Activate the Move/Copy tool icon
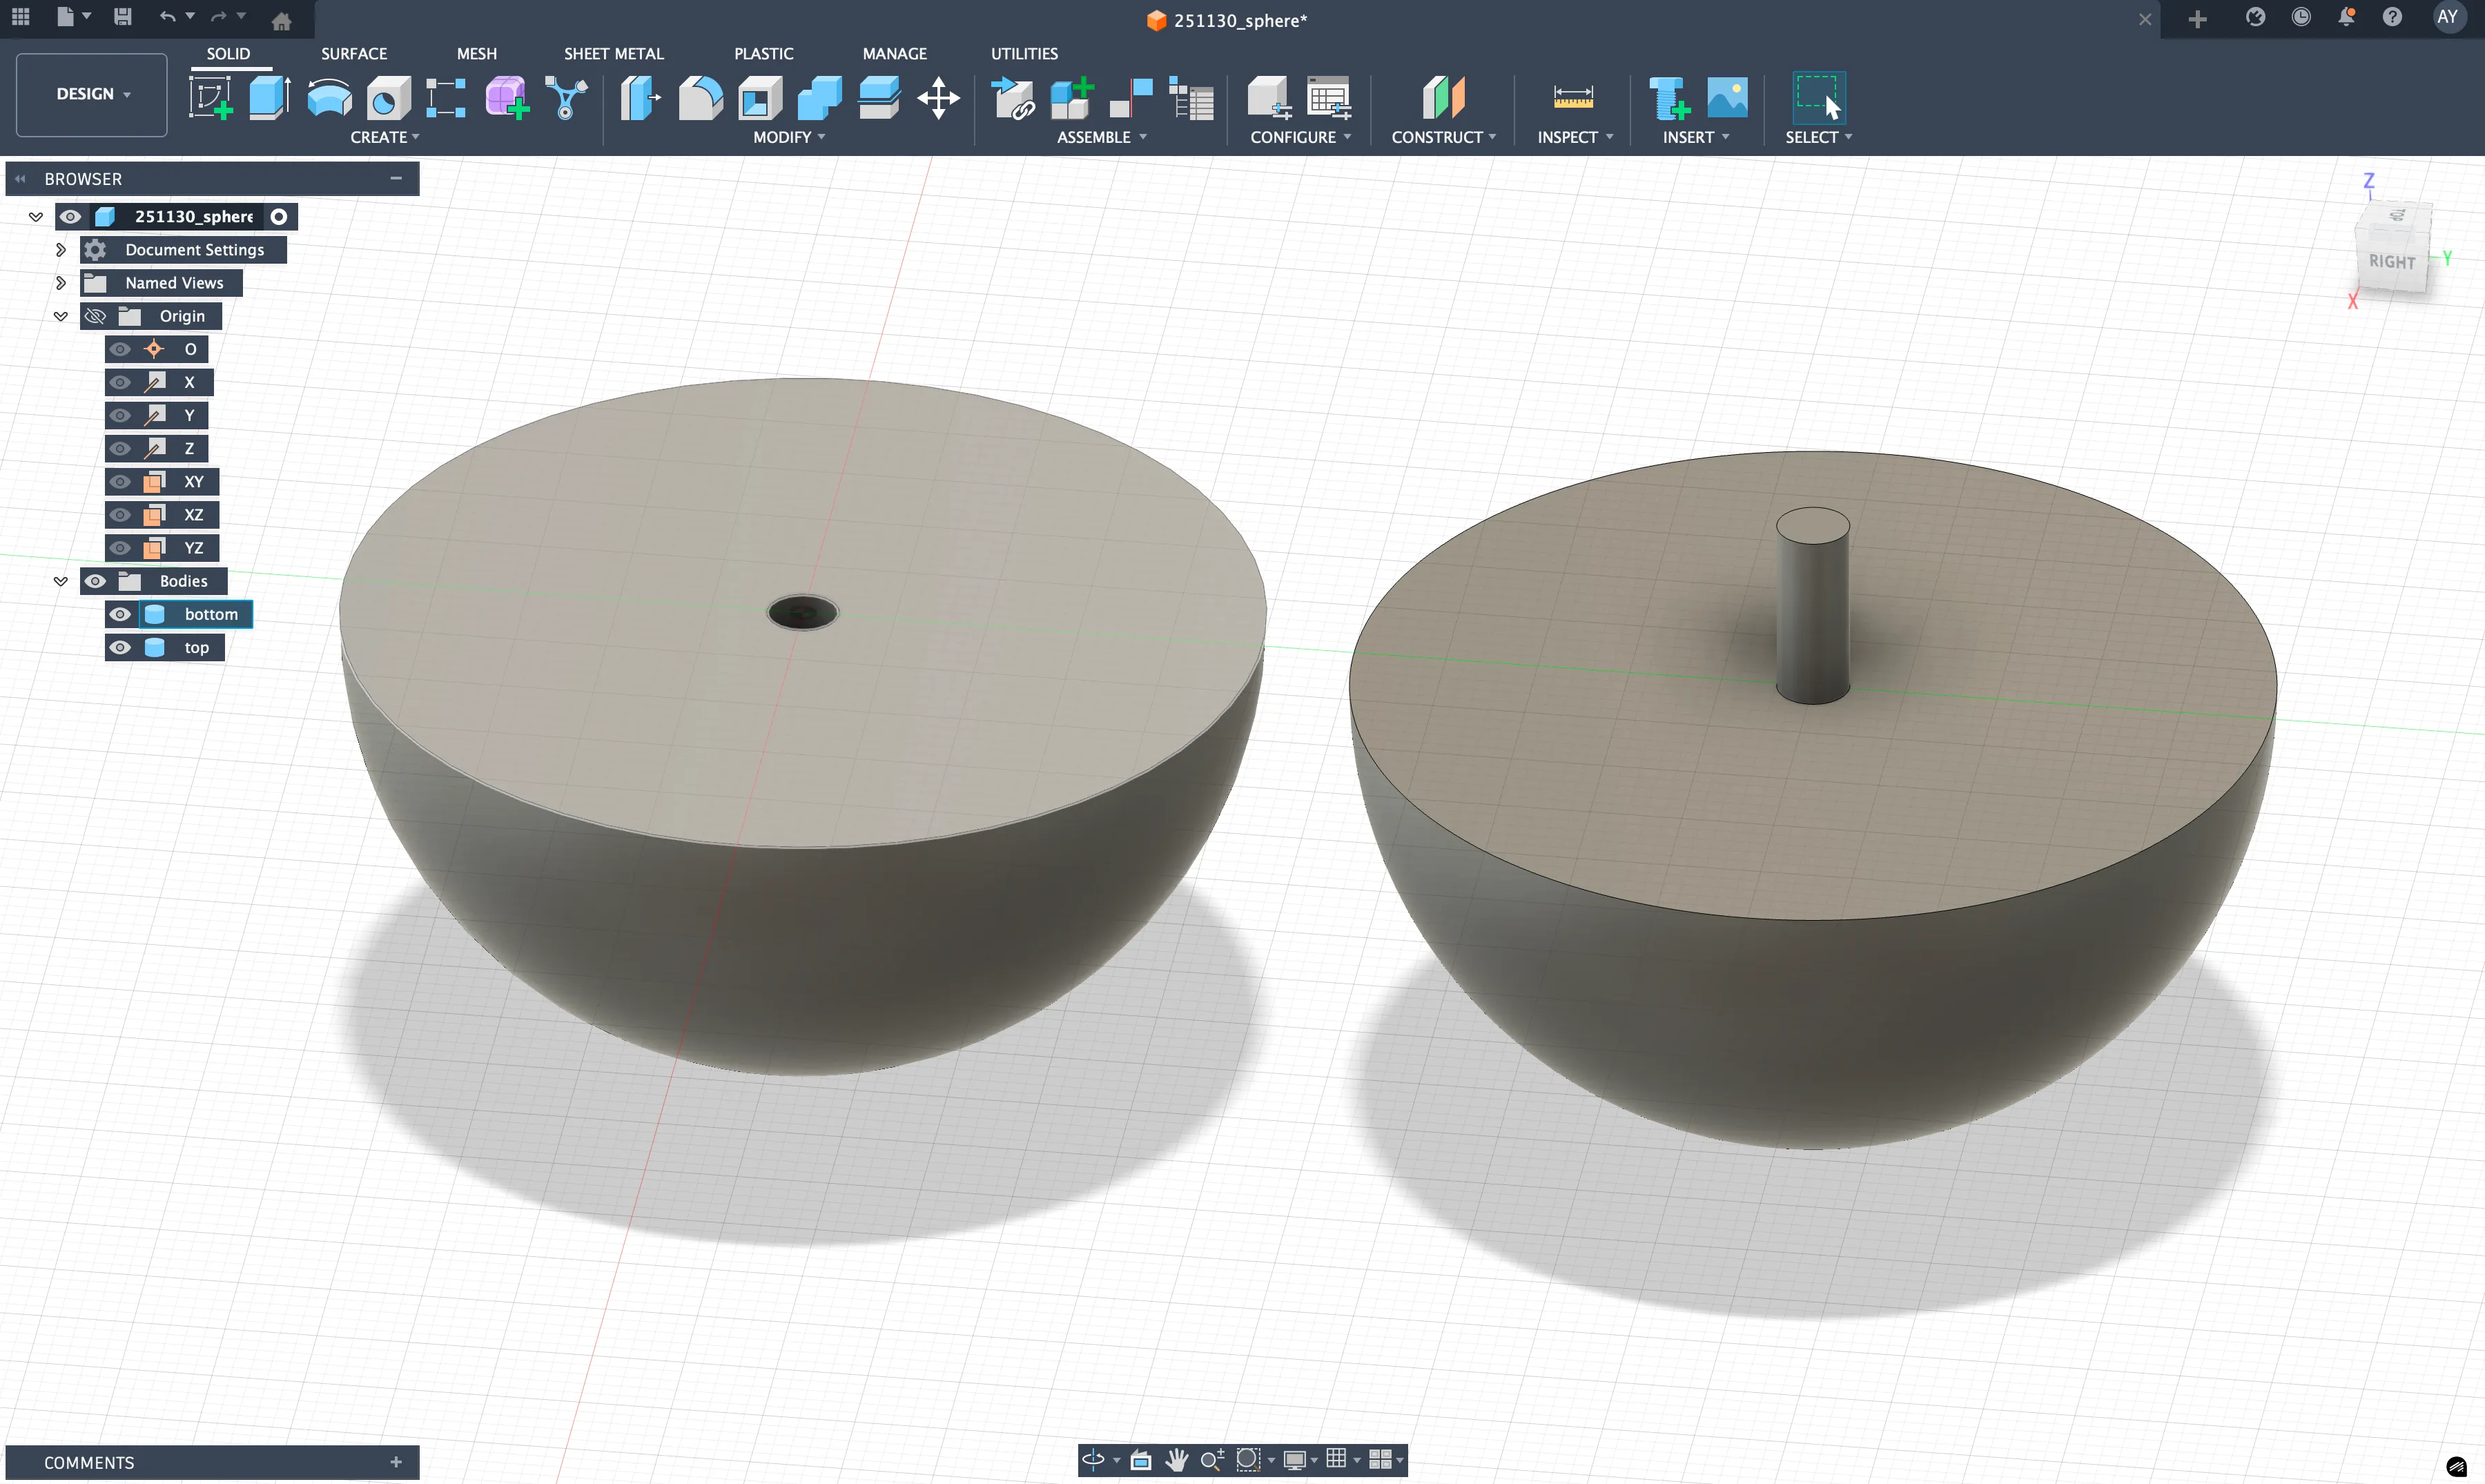Image resolution: width=2485 pixels, height=1484 pixels. 938,98
